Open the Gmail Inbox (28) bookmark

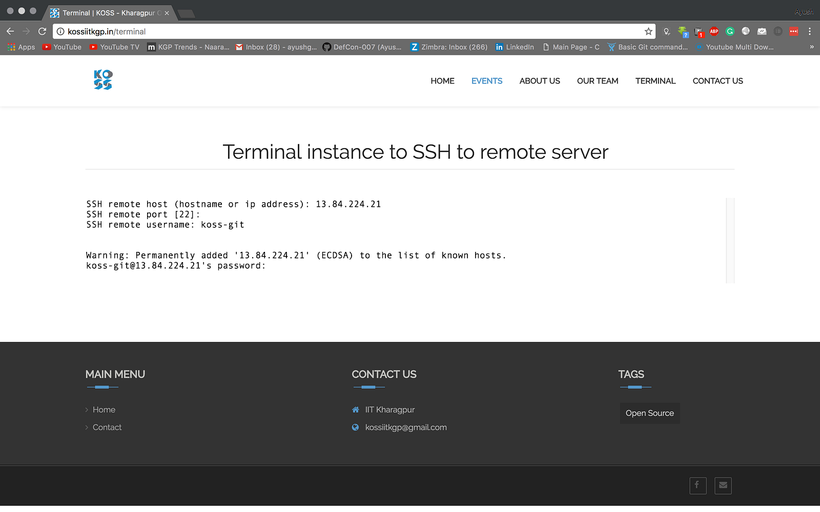pyautogui.click(x=276, y=47)
